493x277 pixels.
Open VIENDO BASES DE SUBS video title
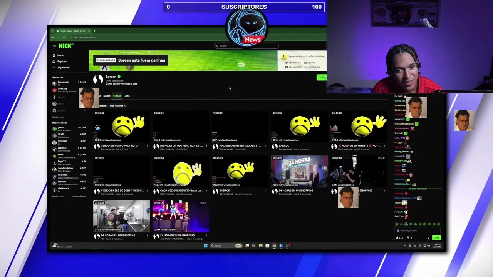coord(122,190)
